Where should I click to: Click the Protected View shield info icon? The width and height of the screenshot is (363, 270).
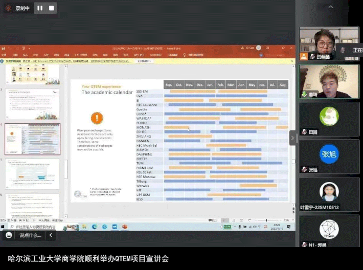(x=2, y=61)
